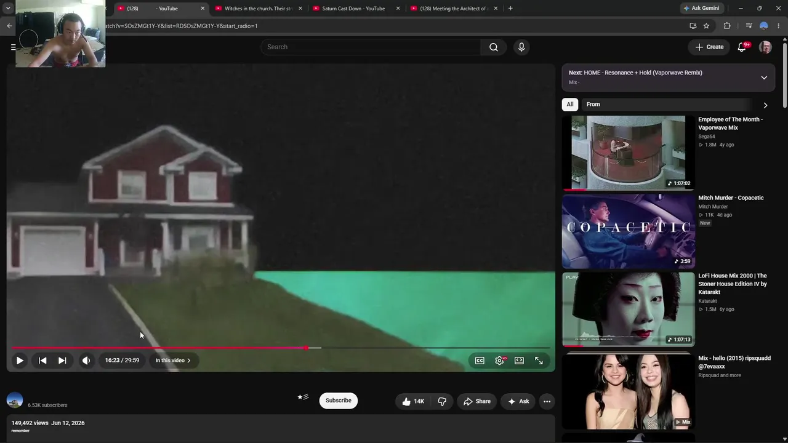Open LoFi House Mix 2000 title link
The width and height of the screenshot is (788, 443).
click(733, 284)
